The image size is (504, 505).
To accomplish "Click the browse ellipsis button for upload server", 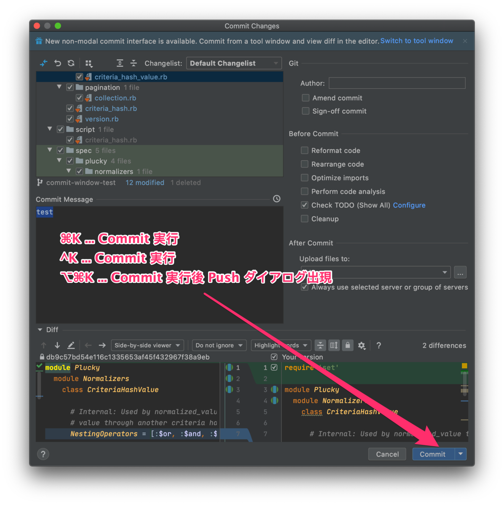I will [x=460, y=273].
